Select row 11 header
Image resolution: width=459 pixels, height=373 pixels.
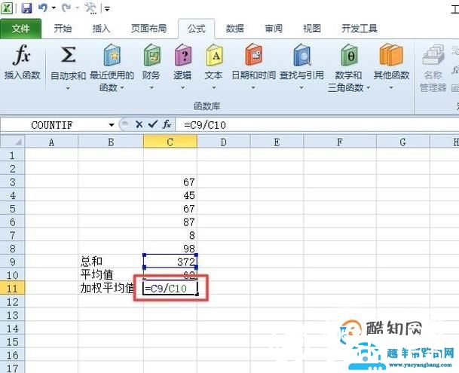coord(12,289)
